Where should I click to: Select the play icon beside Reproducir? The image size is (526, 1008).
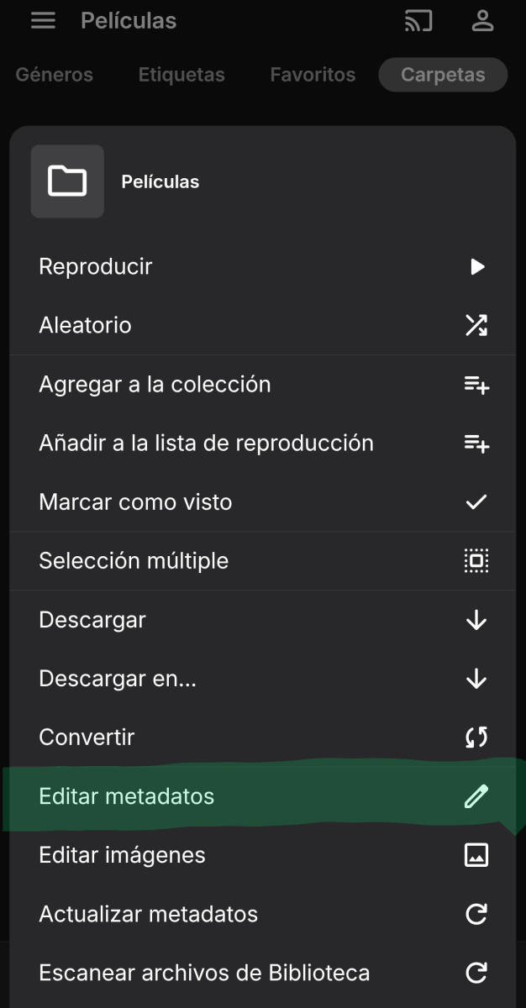(x=476, y=266)
